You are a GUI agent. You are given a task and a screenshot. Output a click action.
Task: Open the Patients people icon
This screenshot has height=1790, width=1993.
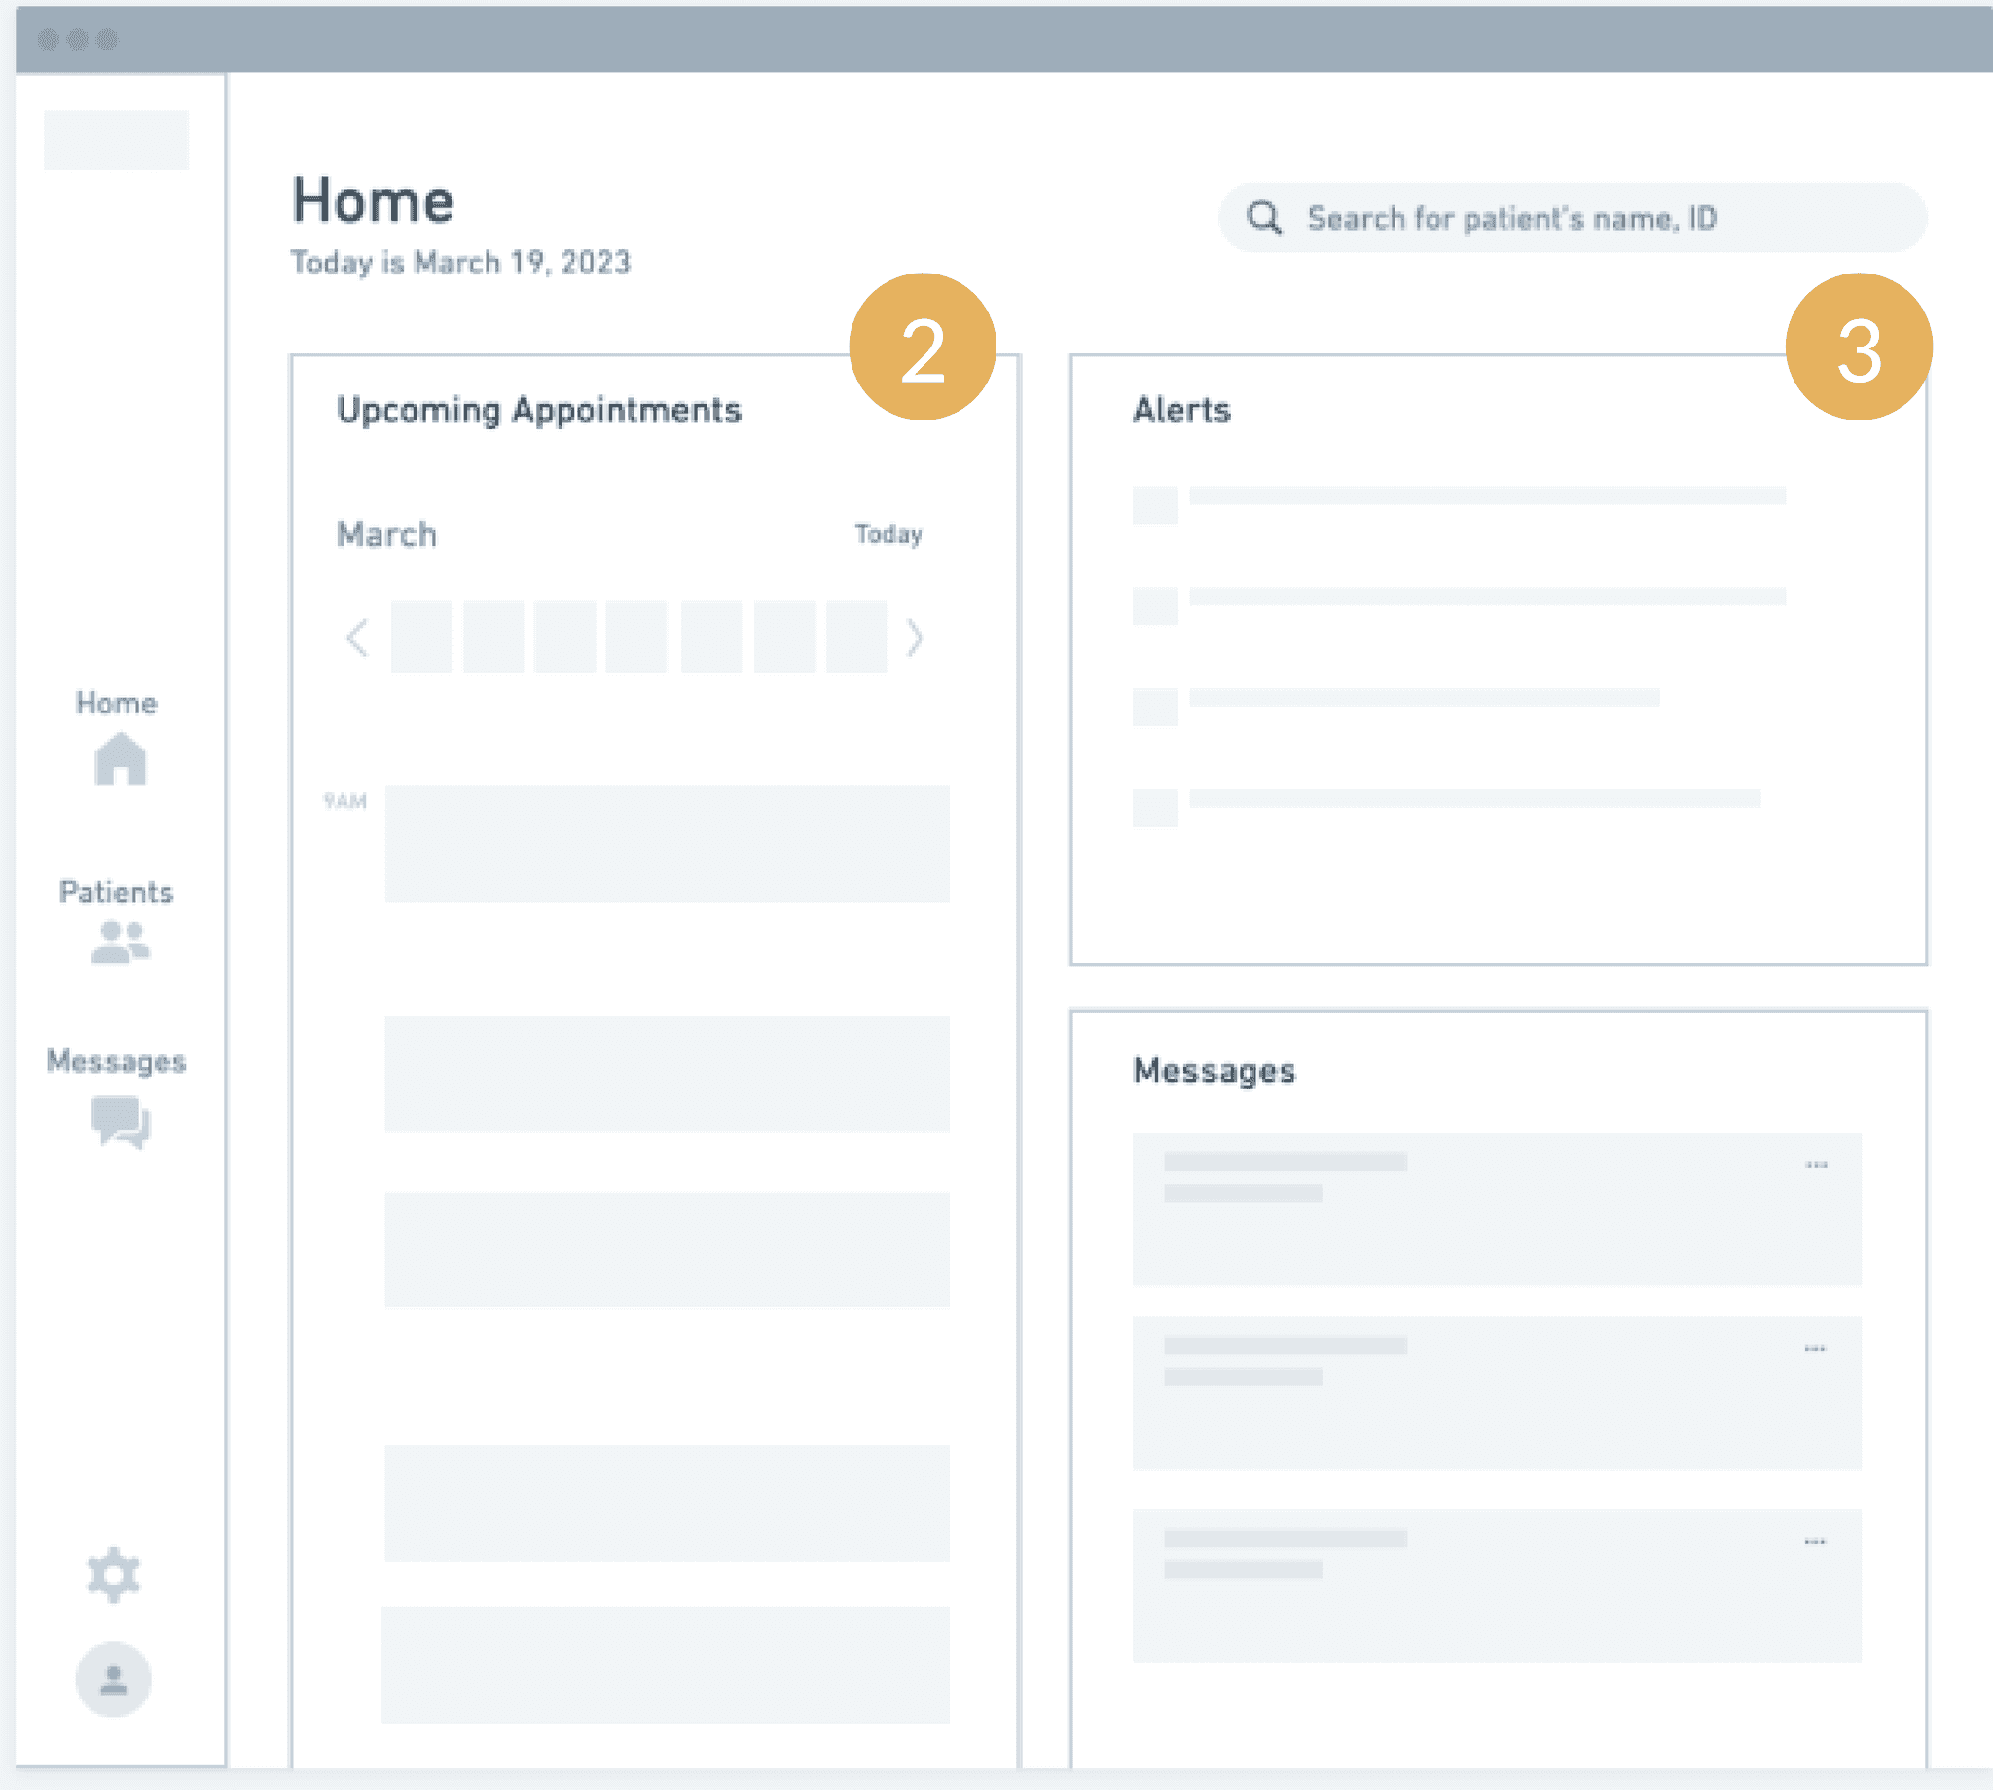(120, 941)
